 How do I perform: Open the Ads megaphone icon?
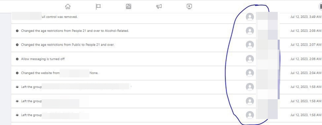click(x=159, y=6)
